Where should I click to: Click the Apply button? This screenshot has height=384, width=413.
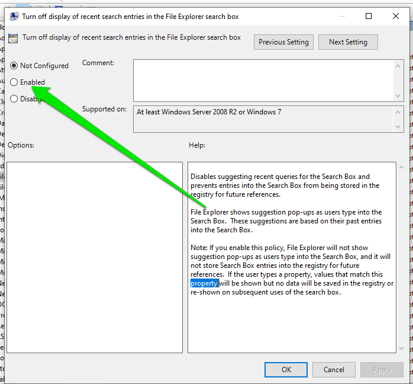point(382,370)
